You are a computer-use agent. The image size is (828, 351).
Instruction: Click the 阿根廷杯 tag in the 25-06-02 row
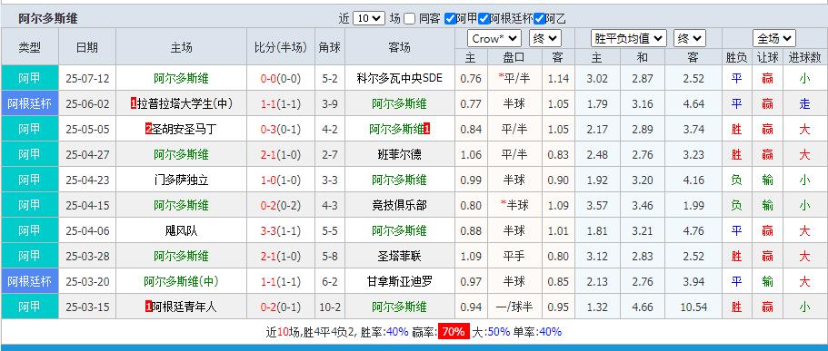click(x=30, y=103)
